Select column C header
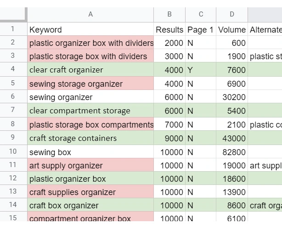The width and height of the screenshot is (282, 229). tap(201, 15)
